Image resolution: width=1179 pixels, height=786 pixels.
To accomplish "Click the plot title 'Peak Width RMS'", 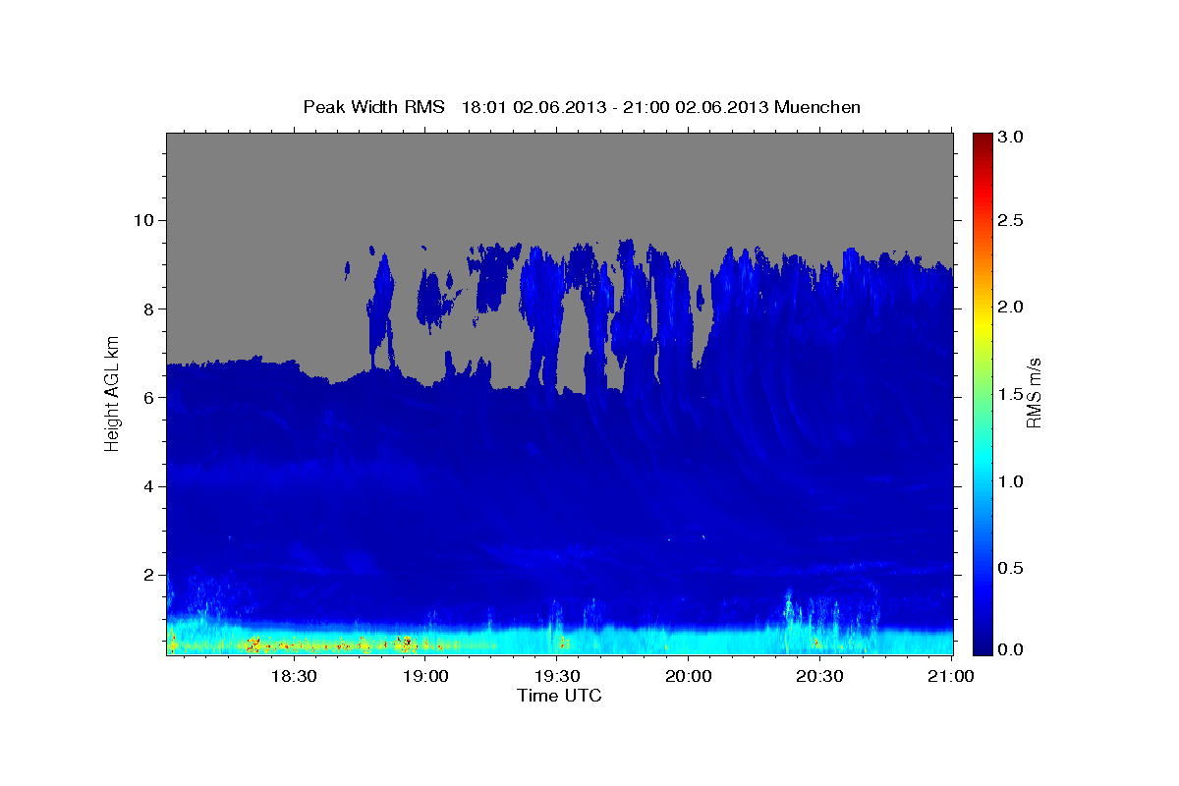I will pyautogui.click(x=373, y=107).
